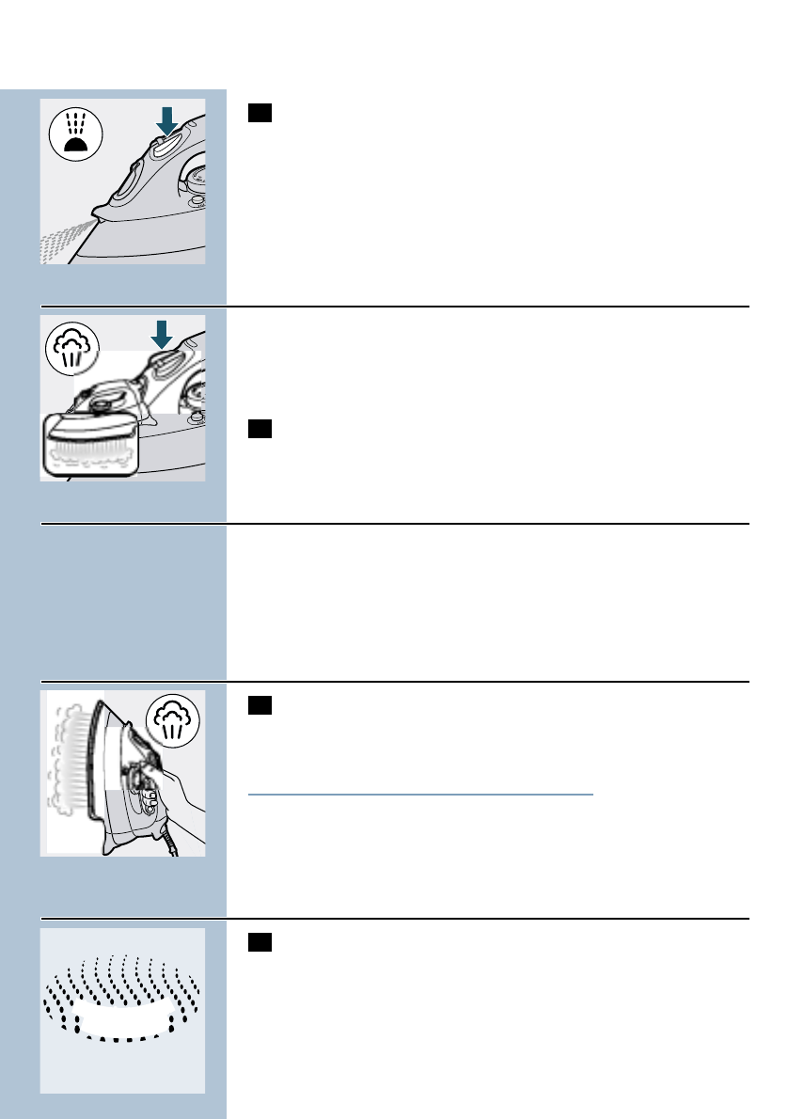The height and width of the screenshot is (1119, 788).
Task: Click the steam cloud icon in the second illustration
Action: (x=72, y=348)
